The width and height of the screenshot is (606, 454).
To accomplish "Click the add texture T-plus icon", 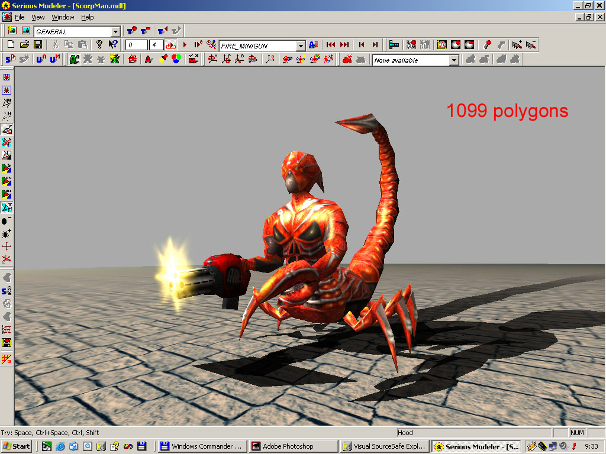I will coord(132,31).
